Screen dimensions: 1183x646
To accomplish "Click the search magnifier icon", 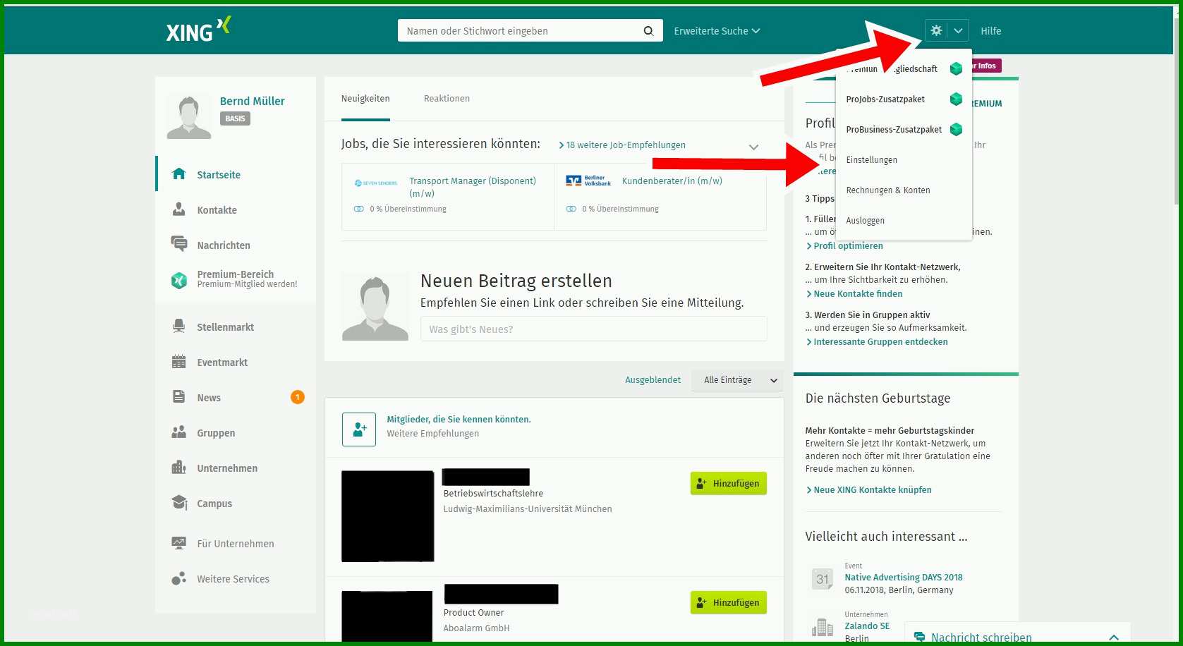I will 648,31.
